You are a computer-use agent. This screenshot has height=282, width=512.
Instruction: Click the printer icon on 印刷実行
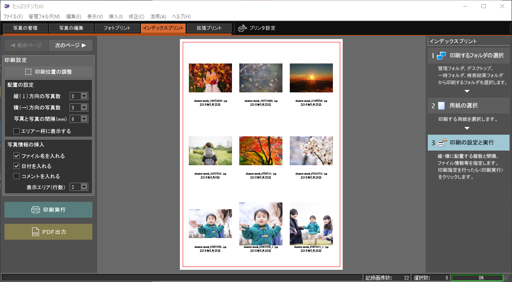pyautogui.click(x=35, y=210)
